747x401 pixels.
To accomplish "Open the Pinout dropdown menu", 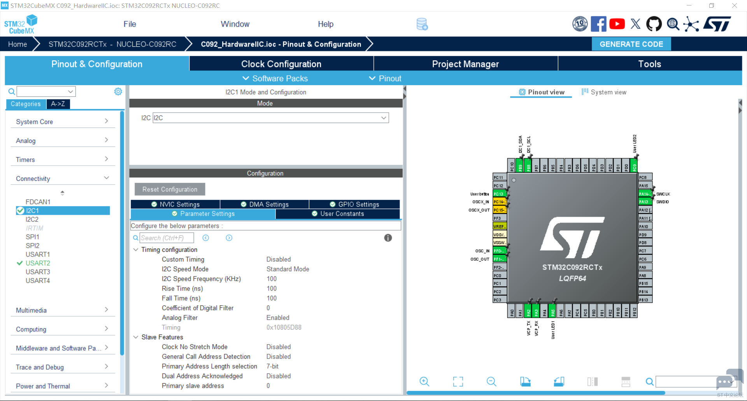I will 385,78.
